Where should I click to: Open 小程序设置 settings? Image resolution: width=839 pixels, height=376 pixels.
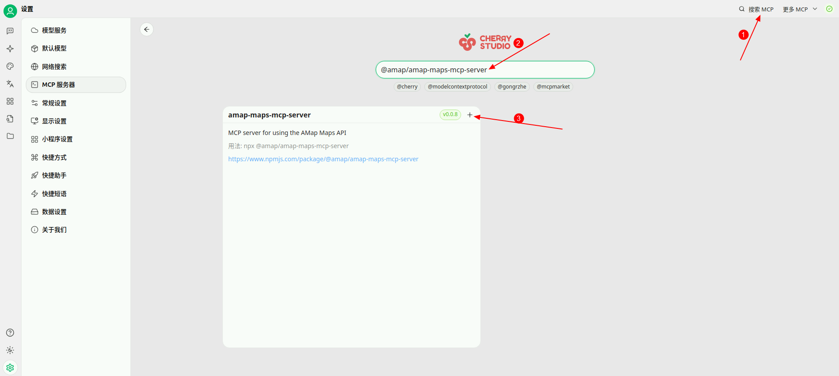[76, 139]
